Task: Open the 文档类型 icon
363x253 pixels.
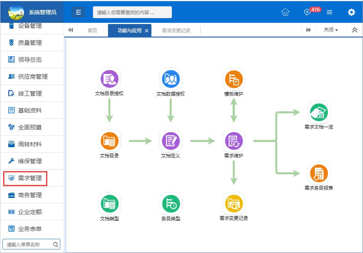Action: (109, 203)
